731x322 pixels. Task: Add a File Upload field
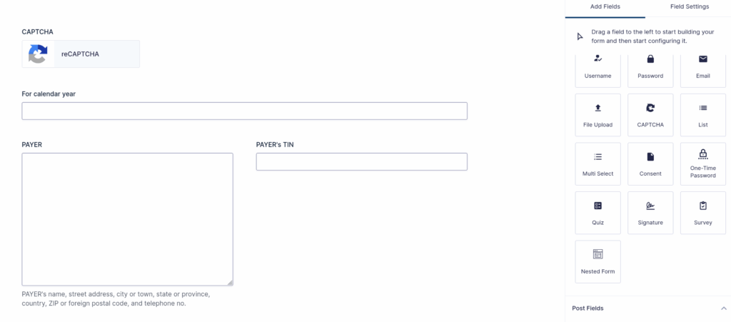pyautogui.click(x=598, y=115)
